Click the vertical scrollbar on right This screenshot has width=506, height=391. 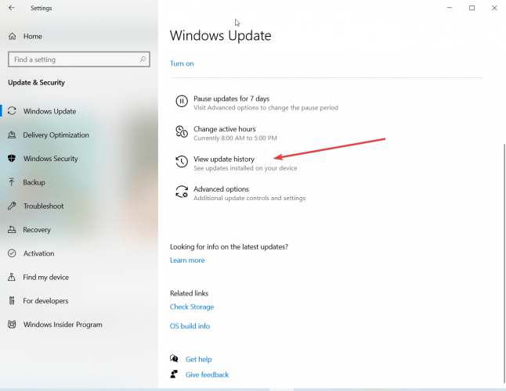[504, 264]
